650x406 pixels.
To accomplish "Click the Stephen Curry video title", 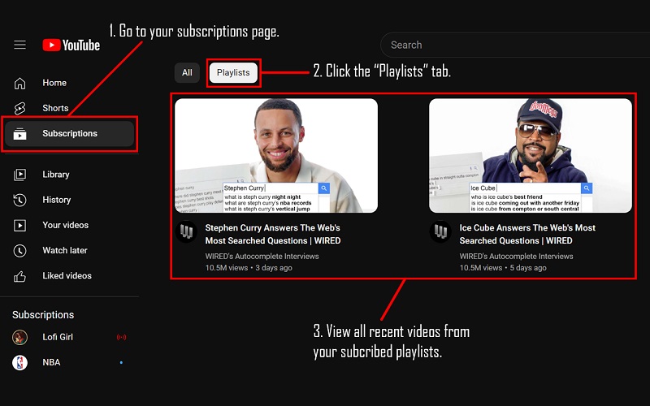I will [x=272, y=234].
